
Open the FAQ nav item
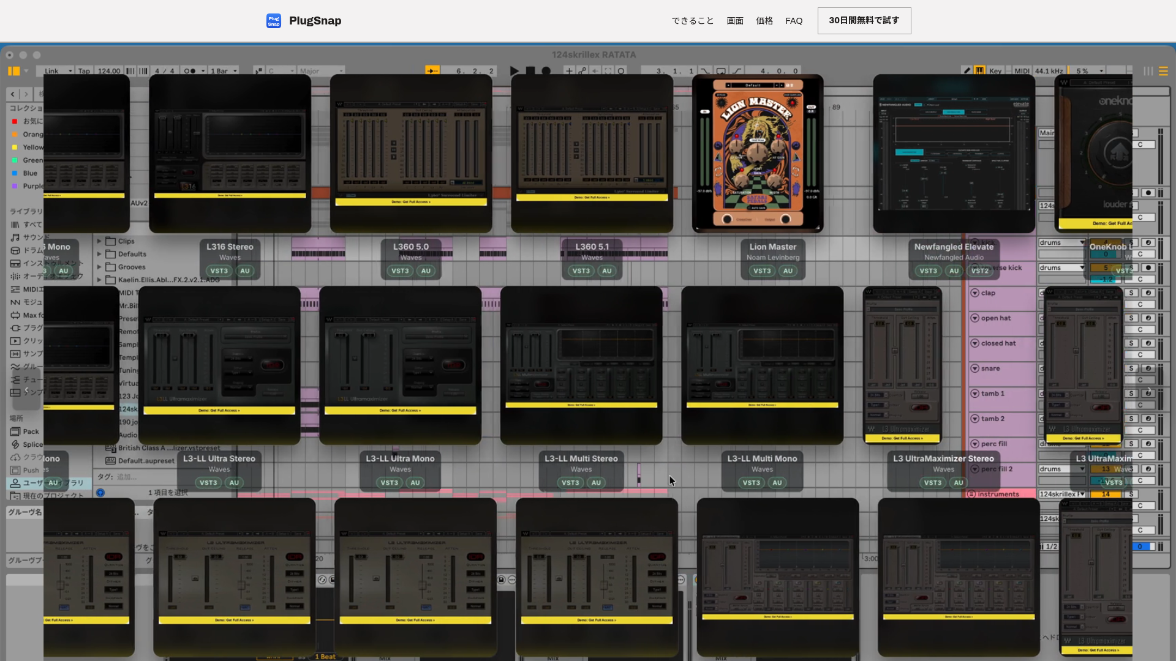pos(794,21)
